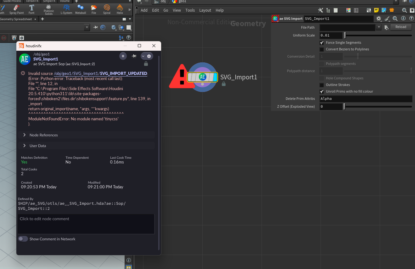
Task: Open File Path dropdown arrow
Action: [379, 27]
